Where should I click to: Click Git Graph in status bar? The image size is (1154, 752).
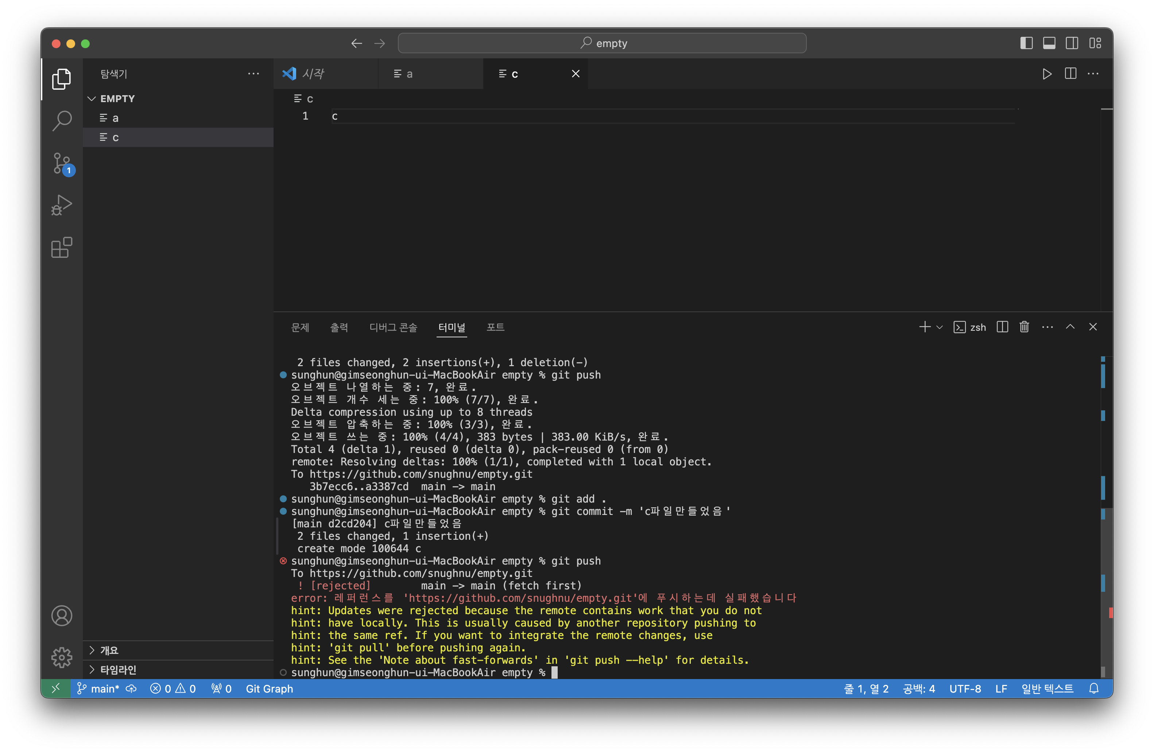point(269,689)
